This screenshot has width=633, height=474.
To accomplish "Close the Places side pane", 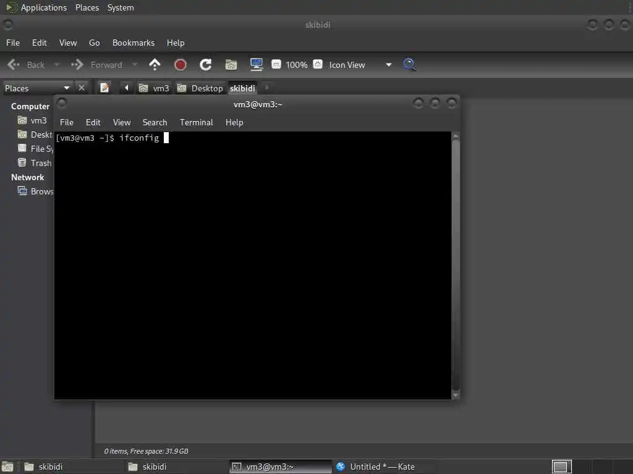I will 82,88.
